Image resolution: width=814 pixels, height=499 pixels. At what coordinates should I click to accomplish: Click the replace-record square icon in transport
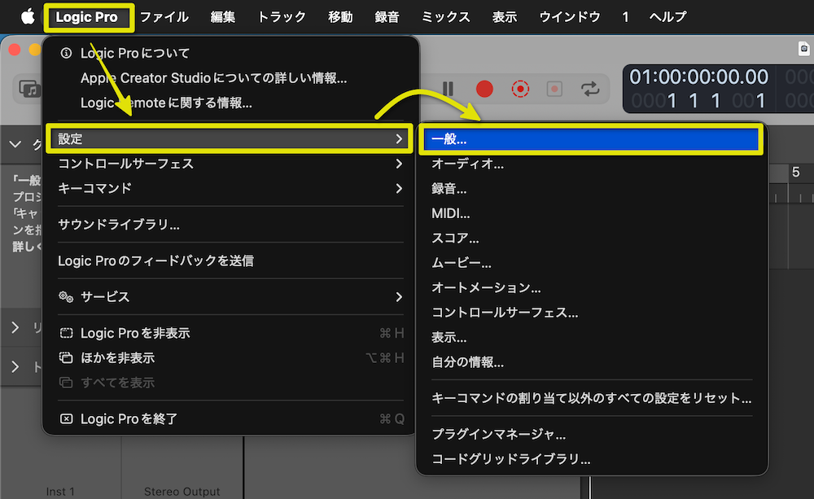point(556,90)
